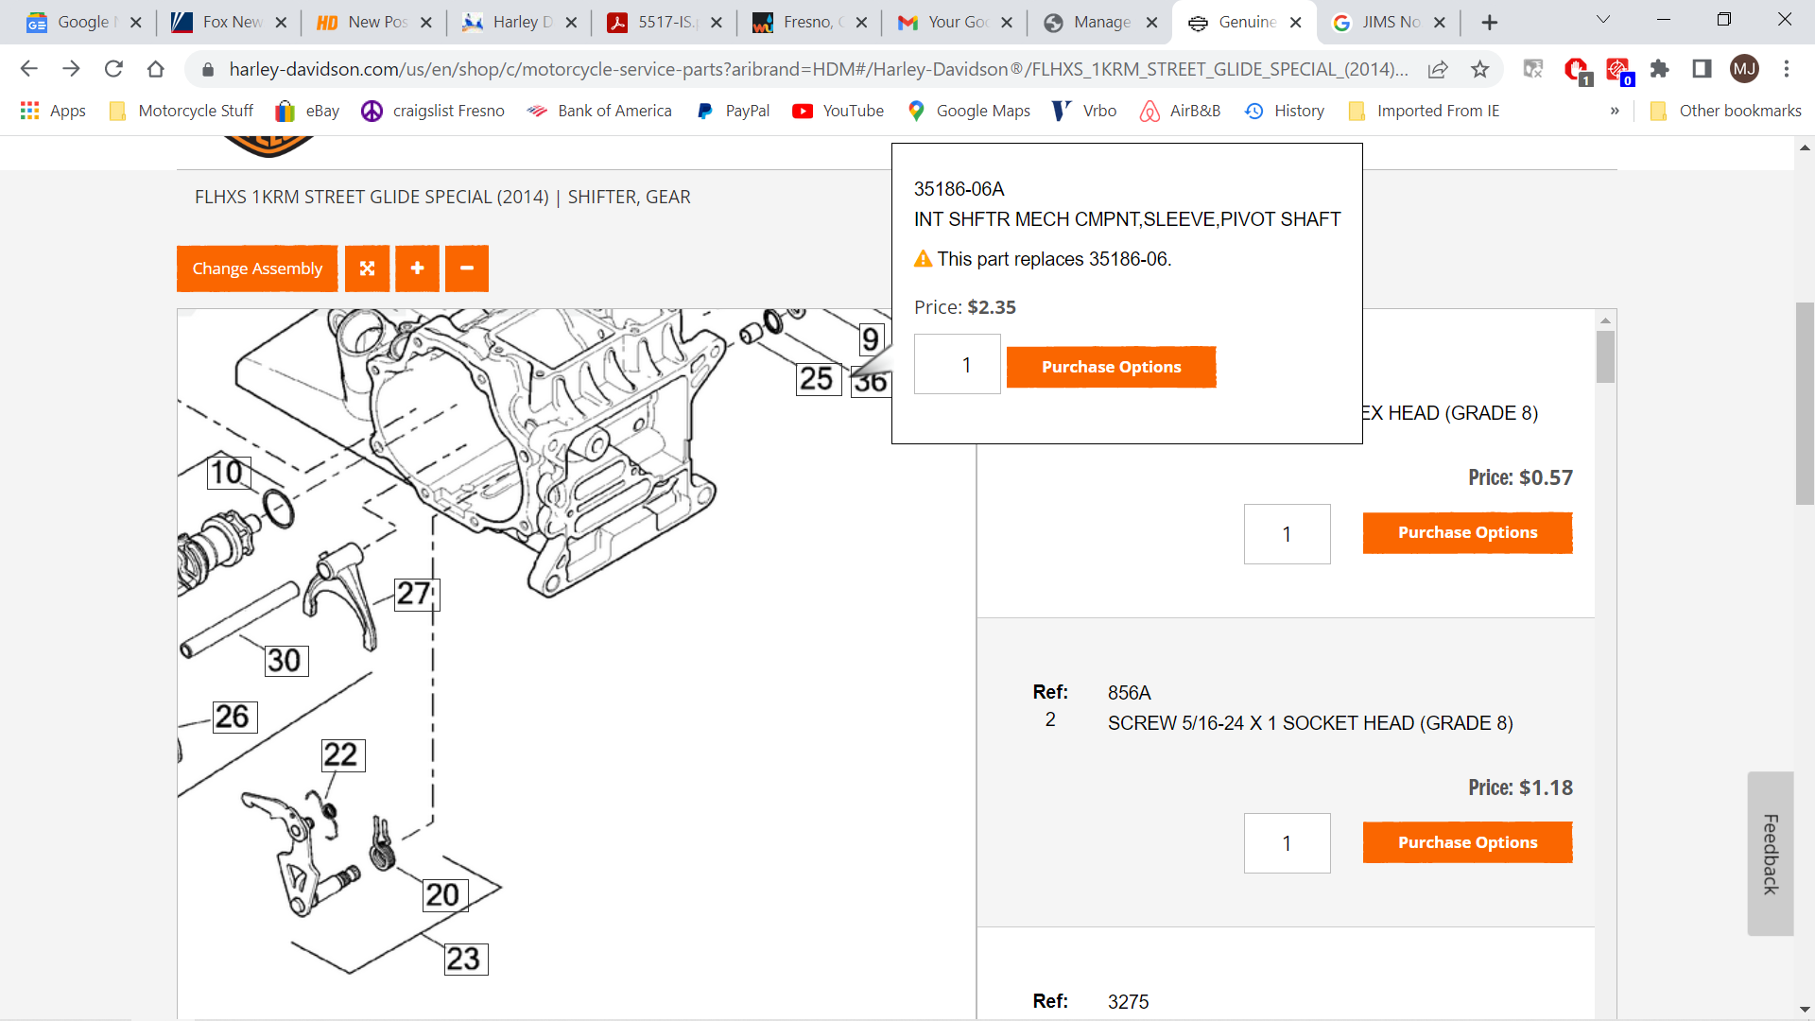Select reference number 27 in diagram
This screenshot has width=1815, height=1021.
pos(415,594)
